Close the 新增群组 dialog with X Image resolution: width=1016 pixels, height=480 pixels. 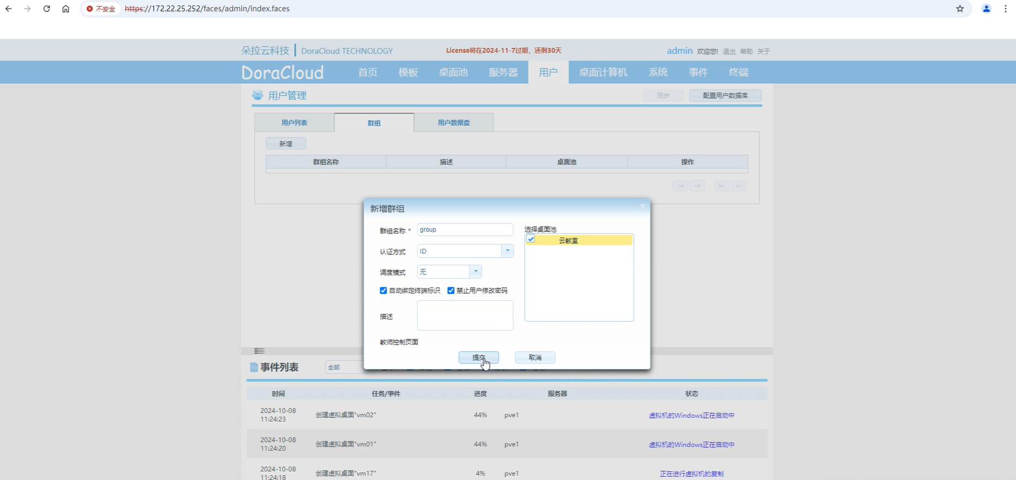coord(642,206)
